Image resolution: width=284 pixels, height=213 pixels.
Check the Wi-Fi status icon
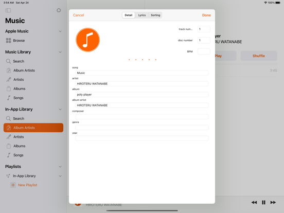(265, 3)
